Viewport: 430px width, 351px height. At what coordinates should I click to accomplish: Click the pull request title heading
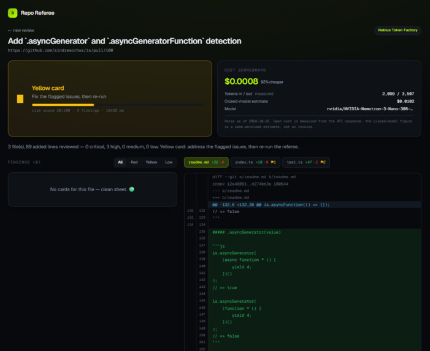pos(125,41)
